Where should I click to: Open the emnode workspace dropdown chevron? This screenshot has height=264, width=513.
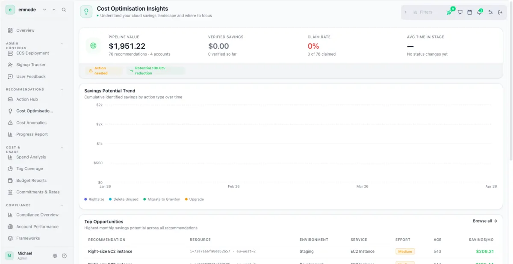tap(44, 9)
